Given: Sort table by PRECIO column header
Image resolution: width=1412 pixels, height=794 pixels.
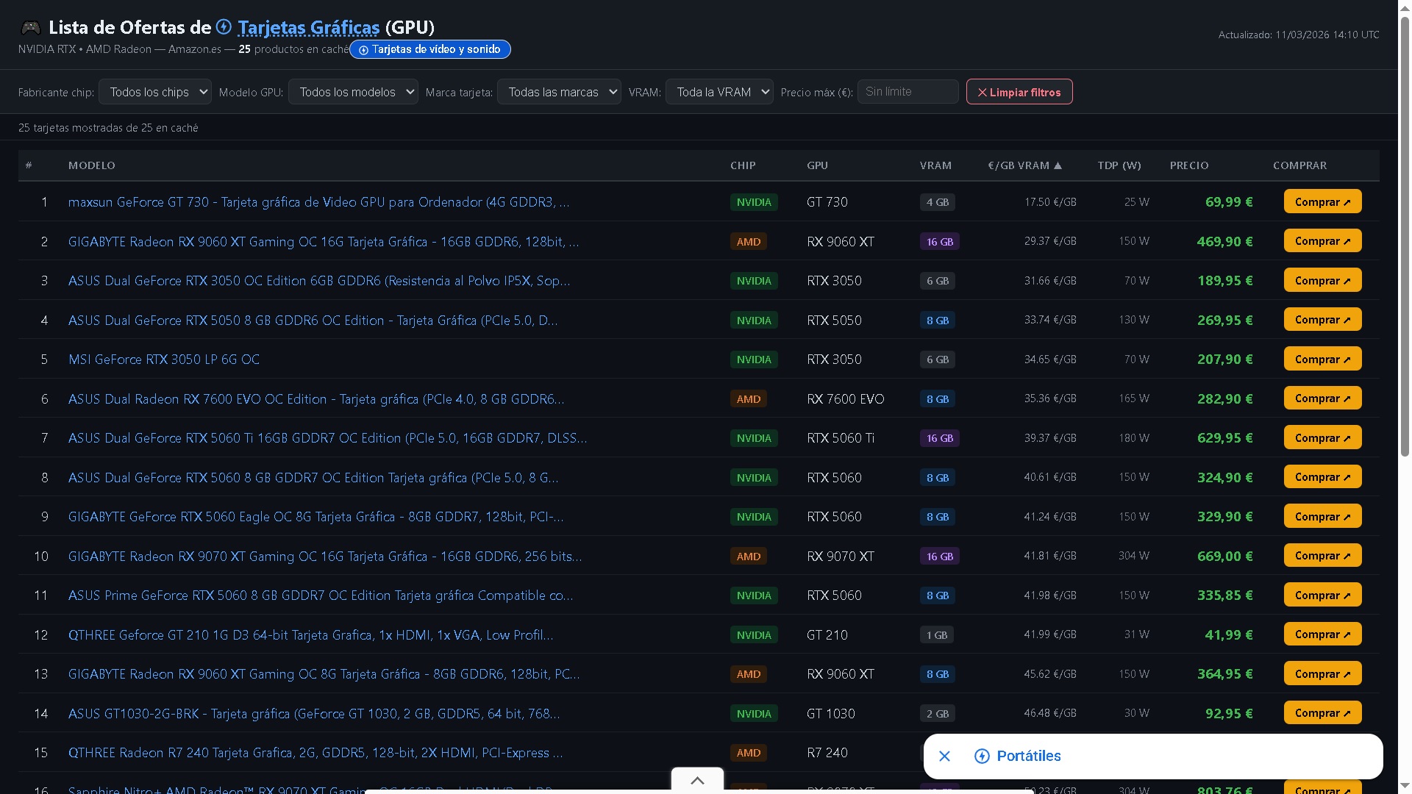Looking at the screenshot, I should (x=1188, y=165).
